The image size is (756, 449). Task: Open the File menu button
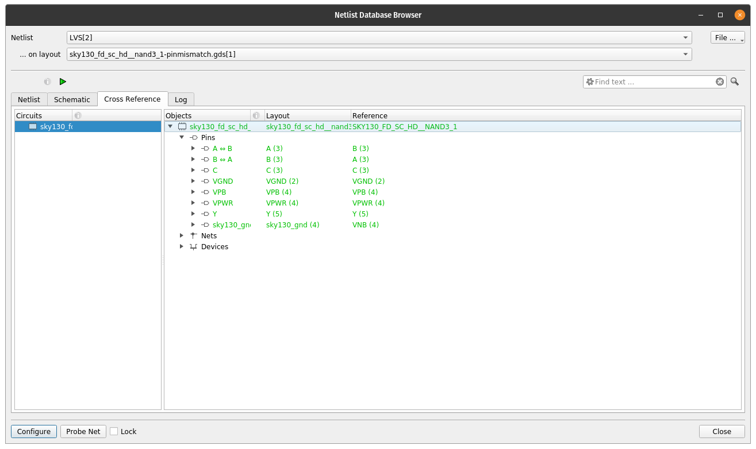click(728, 37)
